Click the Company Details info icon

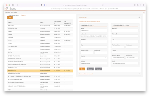(x=93, y=26)
